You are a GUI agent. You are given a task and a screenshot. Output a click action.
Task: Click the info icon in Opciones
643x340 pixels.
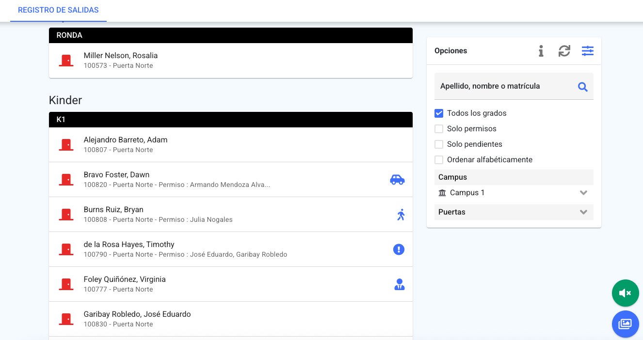[x=541, y=51]
